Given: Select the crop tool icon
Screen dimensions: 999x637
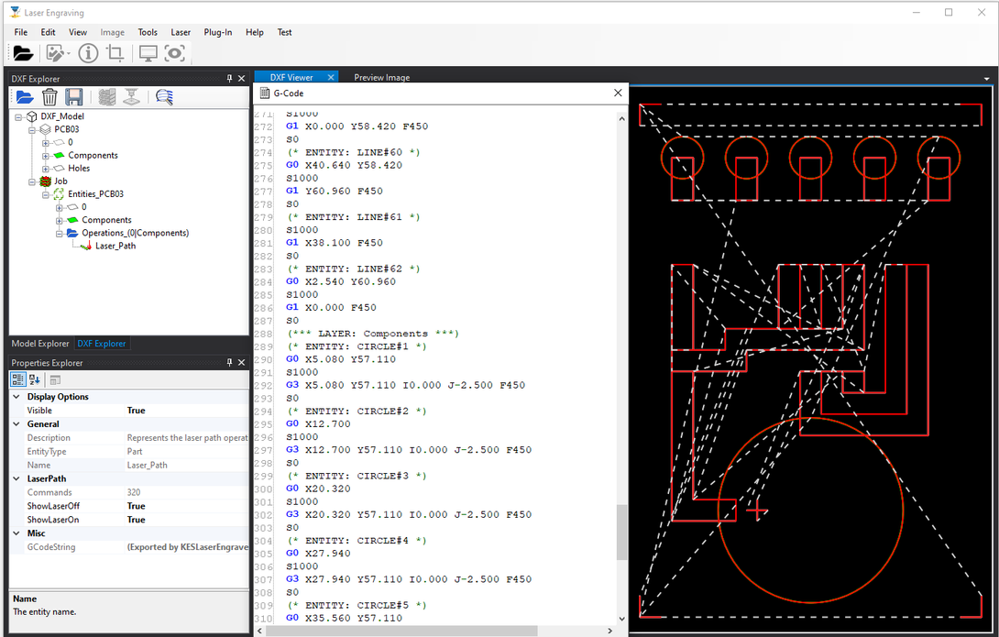Looking at the screenshot, I should coord(115,53).
